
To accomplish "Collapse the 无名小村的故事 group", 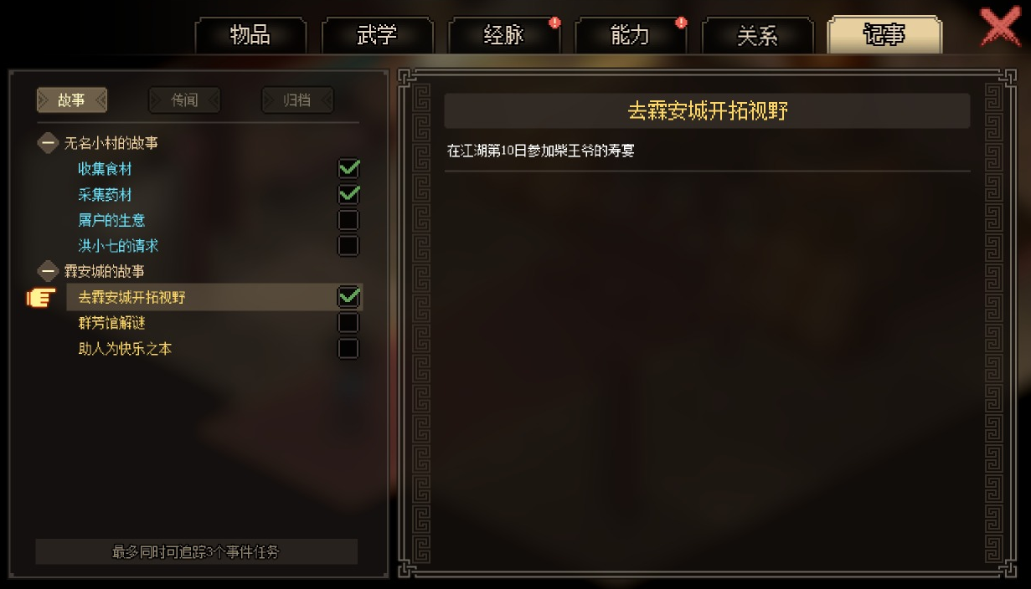I will [x=49, y=143].
